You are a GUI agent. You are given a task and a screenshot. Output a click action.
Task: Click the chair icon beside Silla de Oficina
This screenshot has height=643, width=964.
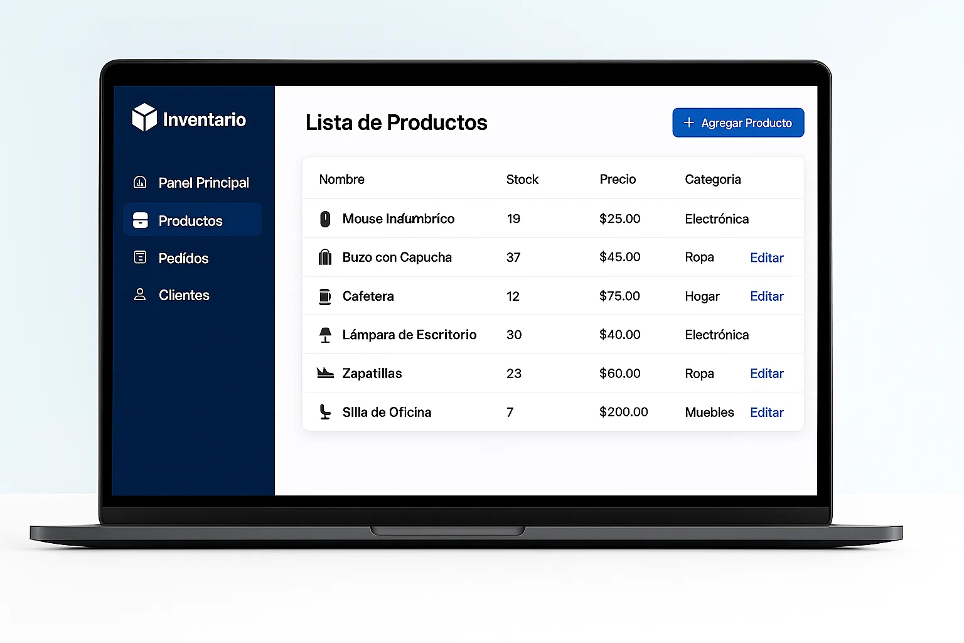pos(325,412)
